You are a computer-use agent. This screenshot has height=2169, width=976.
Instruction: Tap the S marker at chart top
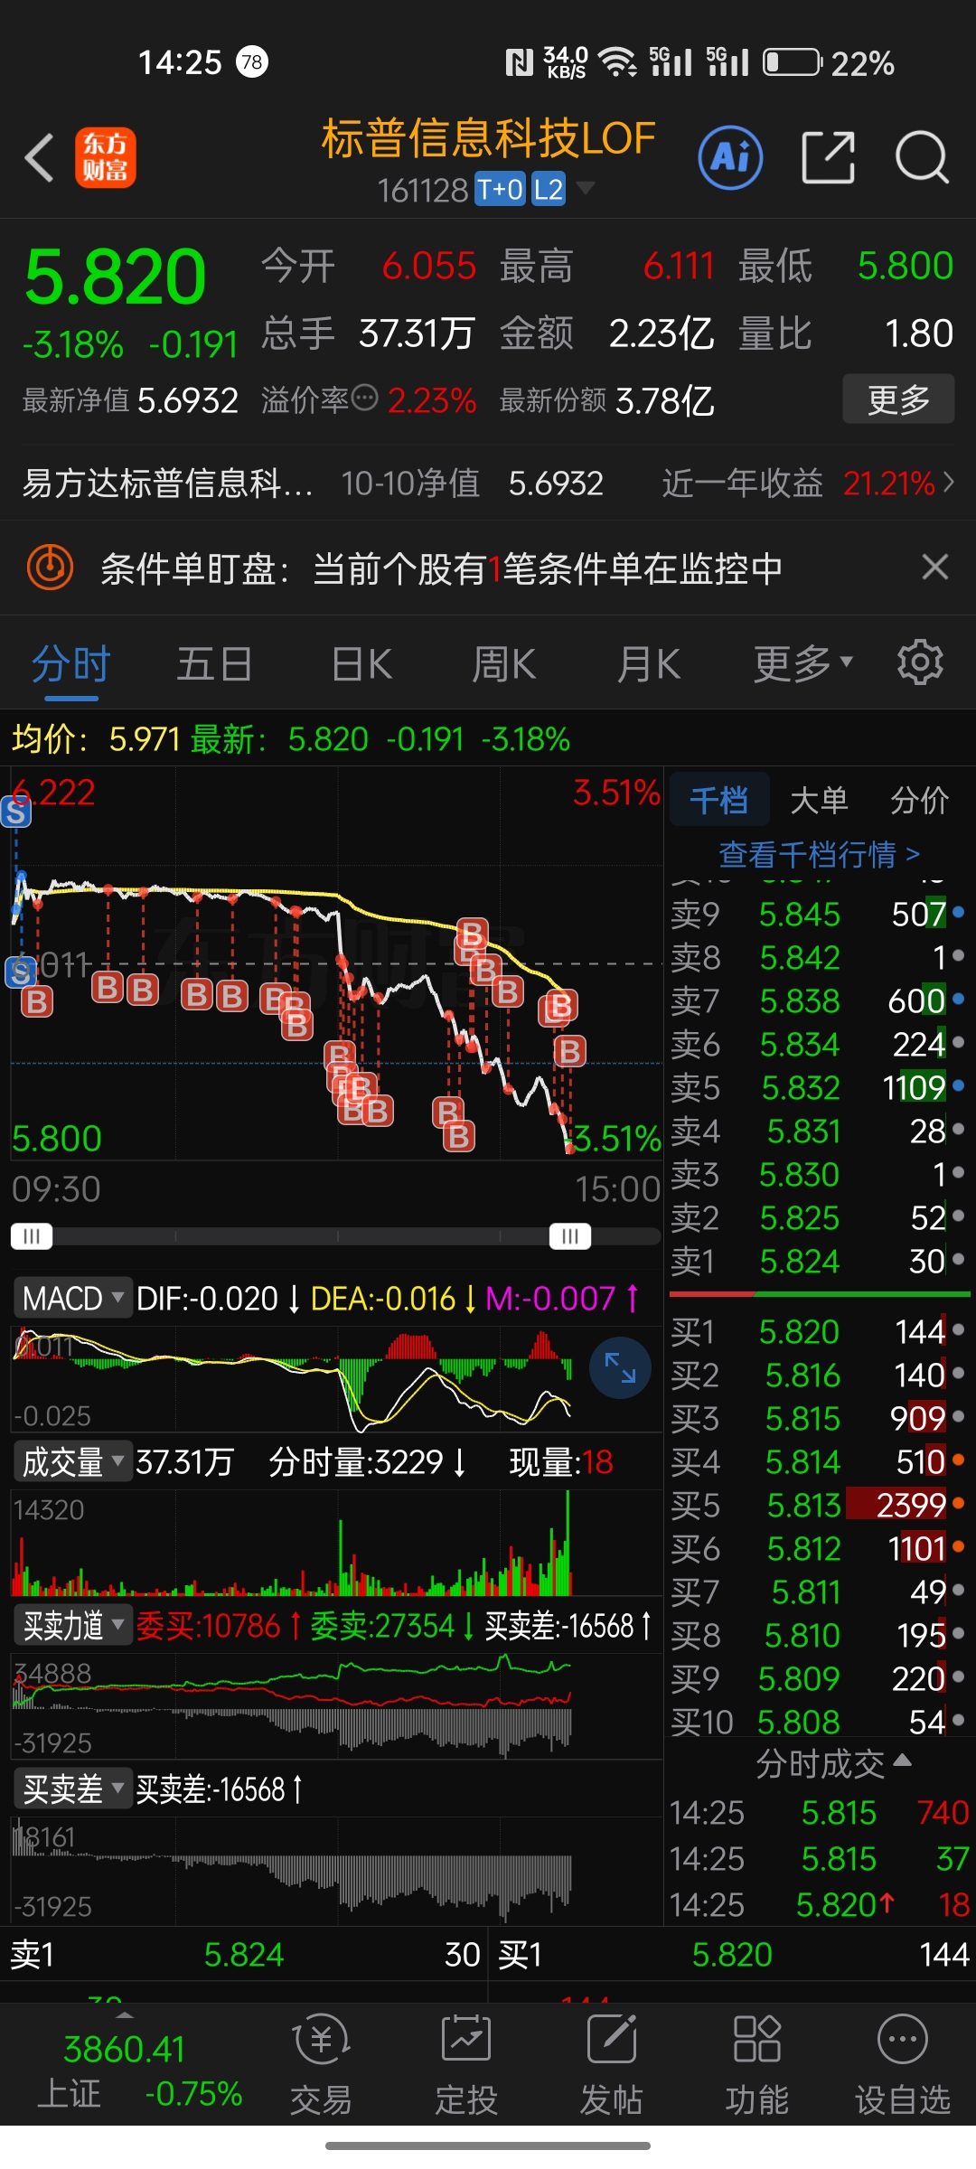[16, 812]
